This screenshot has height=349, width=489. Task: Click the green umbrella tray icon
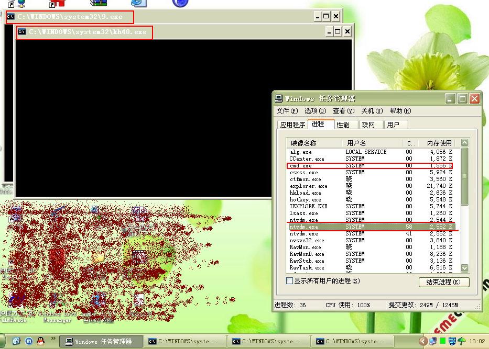point(462,341)
